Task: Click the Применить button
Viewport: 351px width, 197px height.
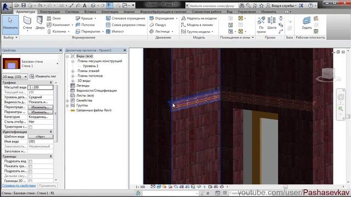Action: 47,186
